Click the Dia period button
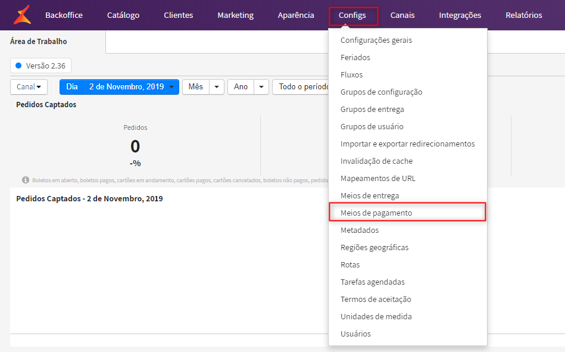Screen dimensions: 565x352 click(x=72, y=87)
